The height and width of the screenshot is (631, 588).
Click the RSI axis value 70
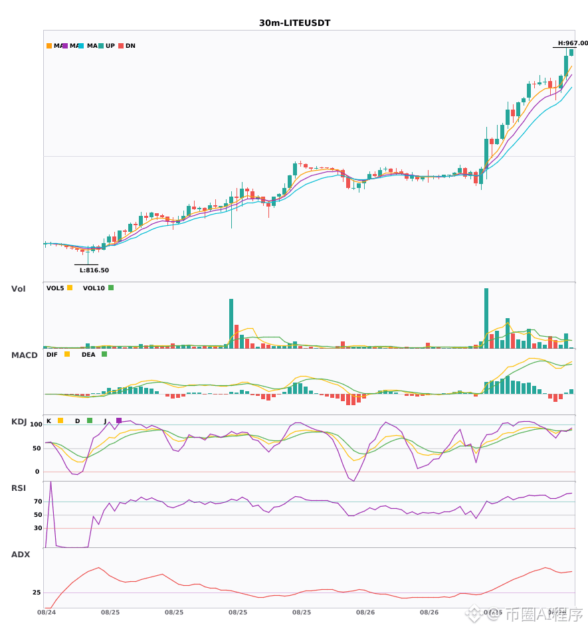[x=38, y=501]
